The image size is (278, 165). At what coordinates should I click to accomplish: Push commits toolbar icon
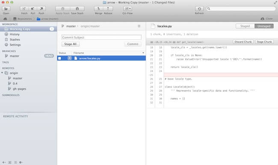point(41,9)
